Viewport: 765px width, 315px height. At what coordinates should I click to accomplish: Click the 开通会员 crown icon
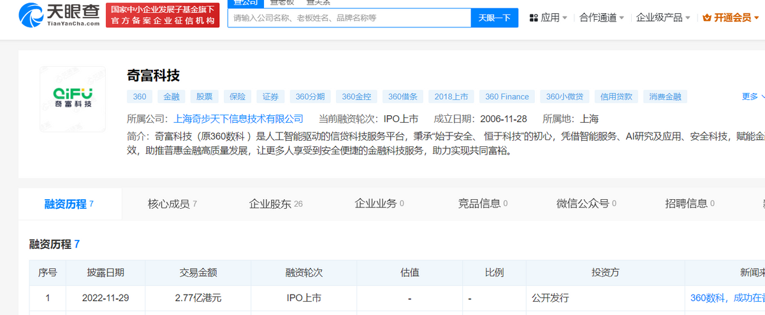(706, 18)
